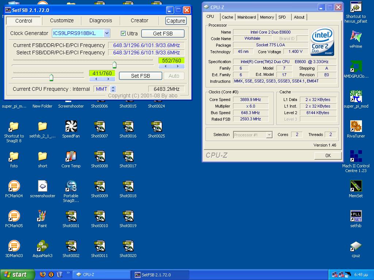
Task: Open the AMDGPUClock desktop icon
Action: [x=356, y=66]
